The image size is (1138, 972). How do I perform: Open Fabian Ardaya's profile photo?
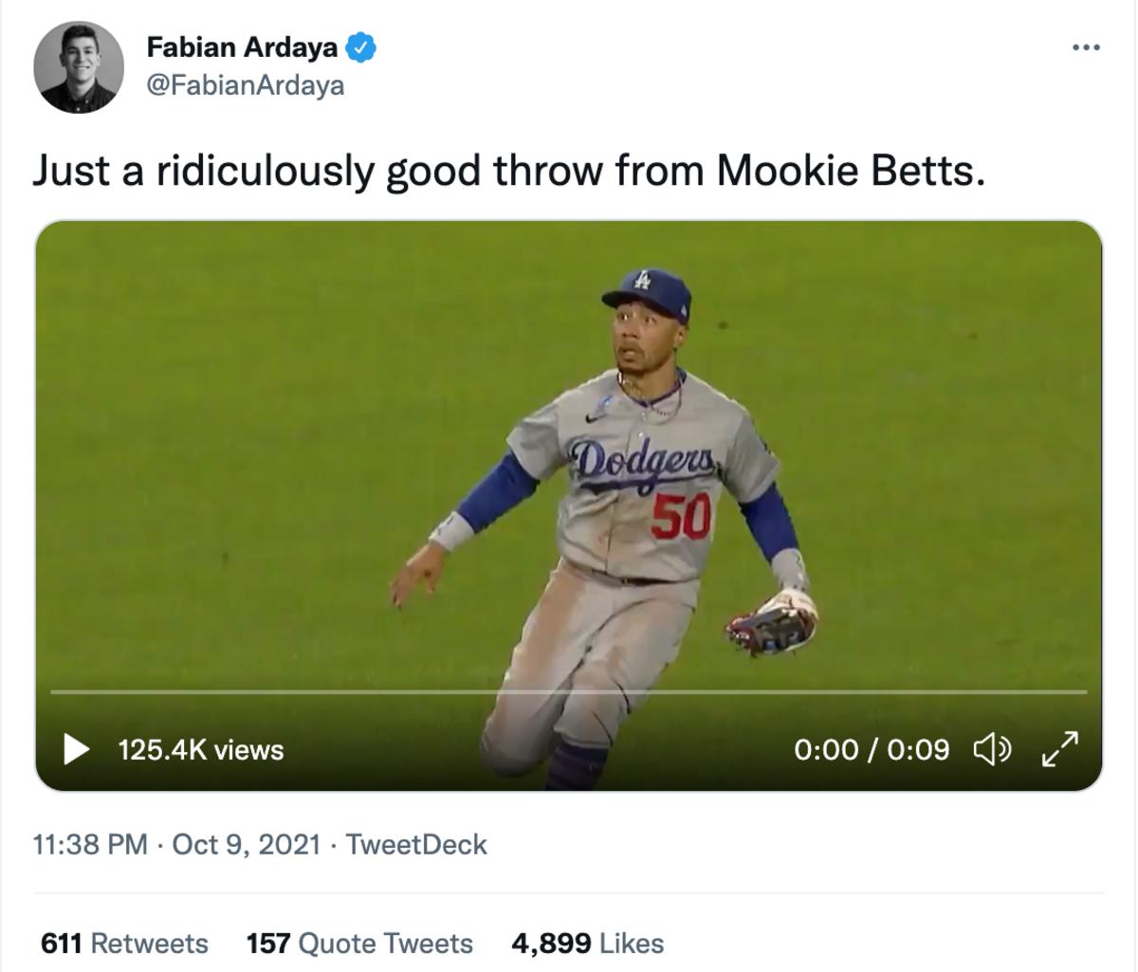[79, 67]
